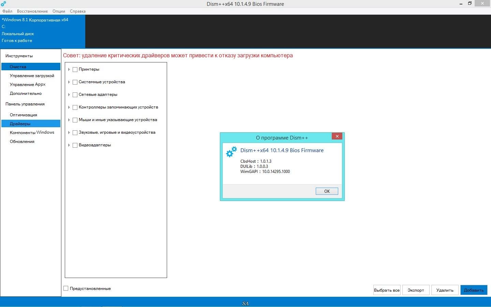Click the Экспорт button

point(416,290)
